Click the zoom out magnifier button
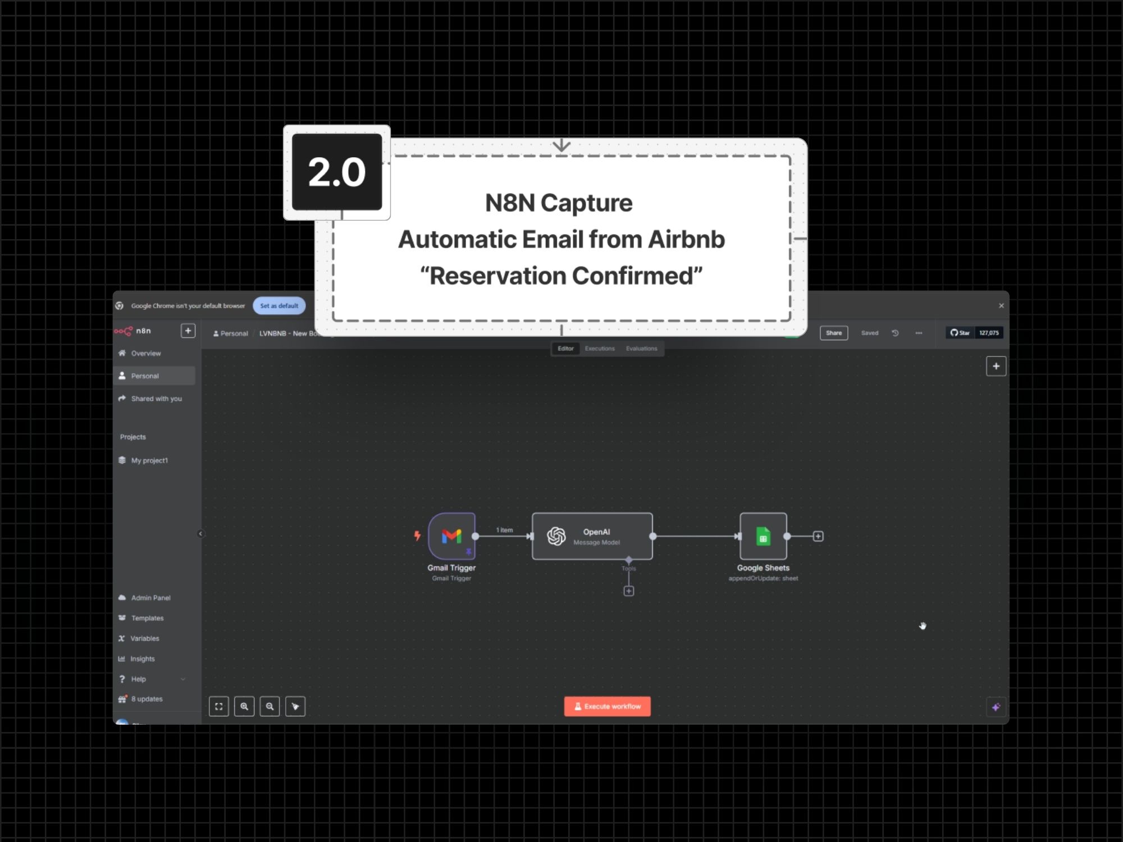 pos(270,706)
